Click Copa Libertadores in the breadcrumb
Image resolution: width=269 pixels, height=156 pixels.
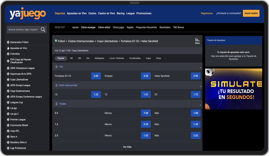coord(107,41)
